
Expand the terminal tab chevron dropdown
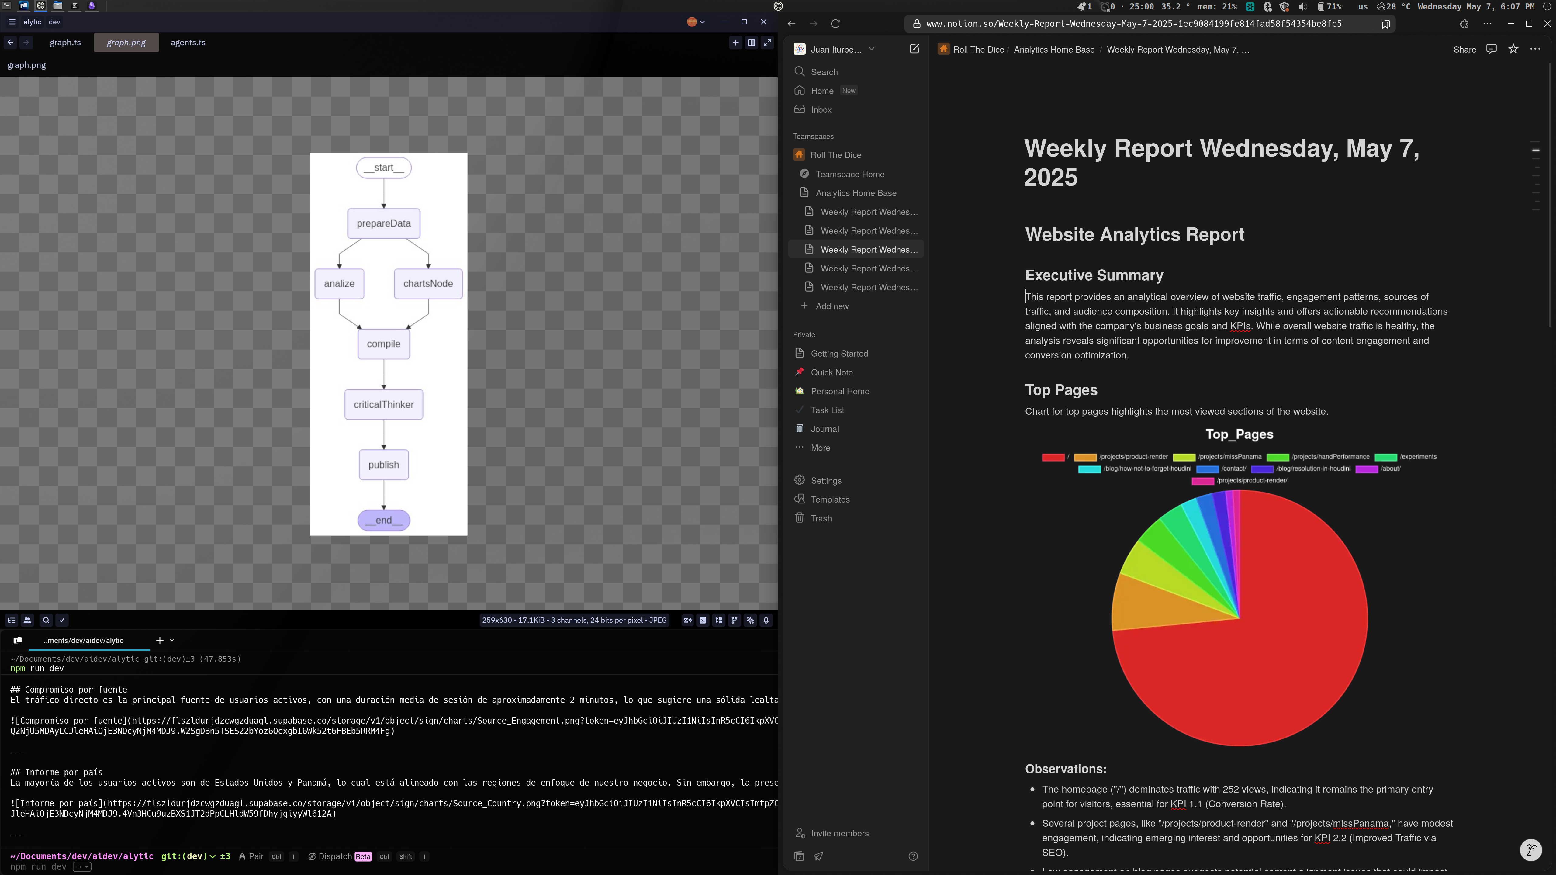tap(172, 640)
